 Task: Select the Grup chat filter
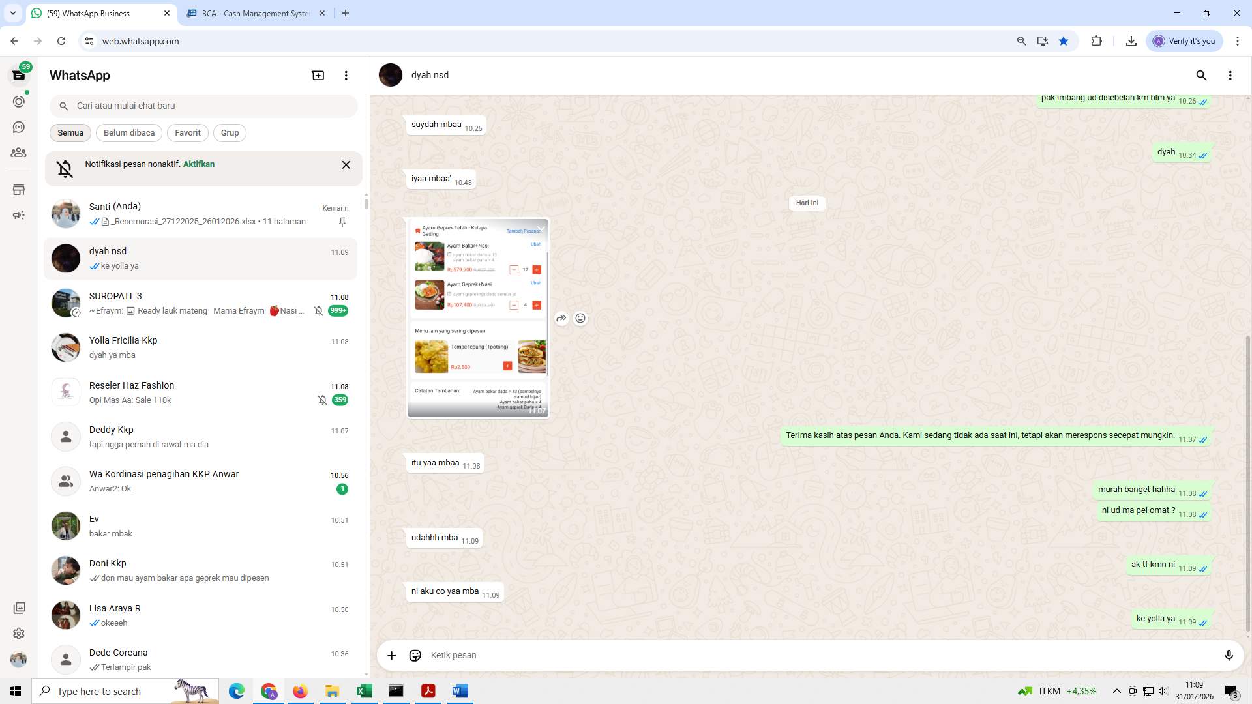tap(230, 132)
